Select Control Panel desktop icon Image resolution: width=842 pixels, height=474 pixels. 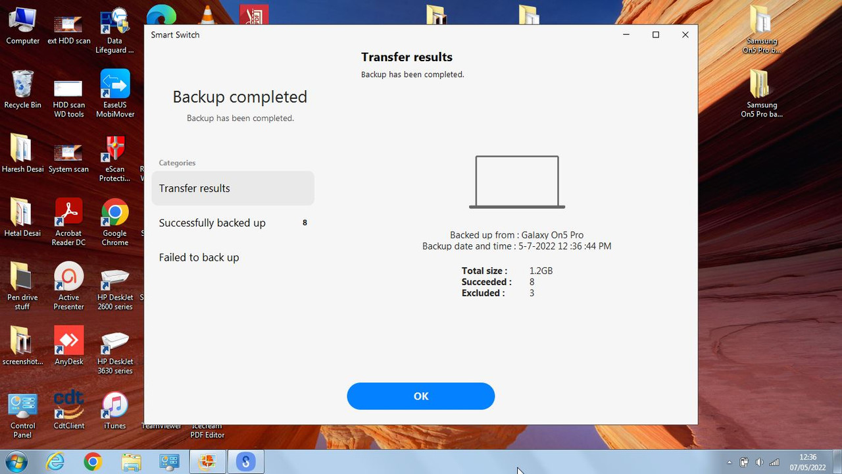tap(23, 415)
